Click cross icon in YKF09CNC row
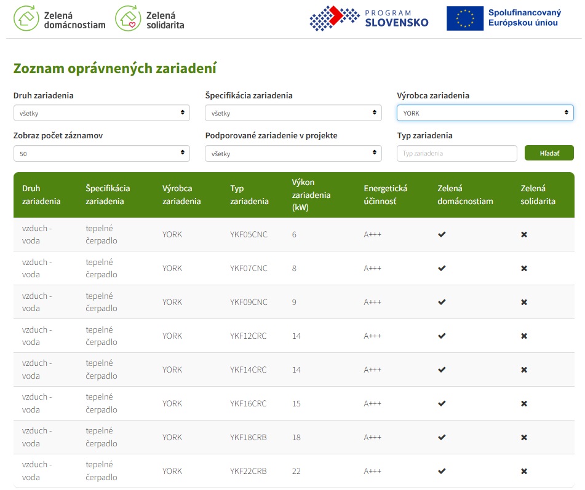 point(524,302)
